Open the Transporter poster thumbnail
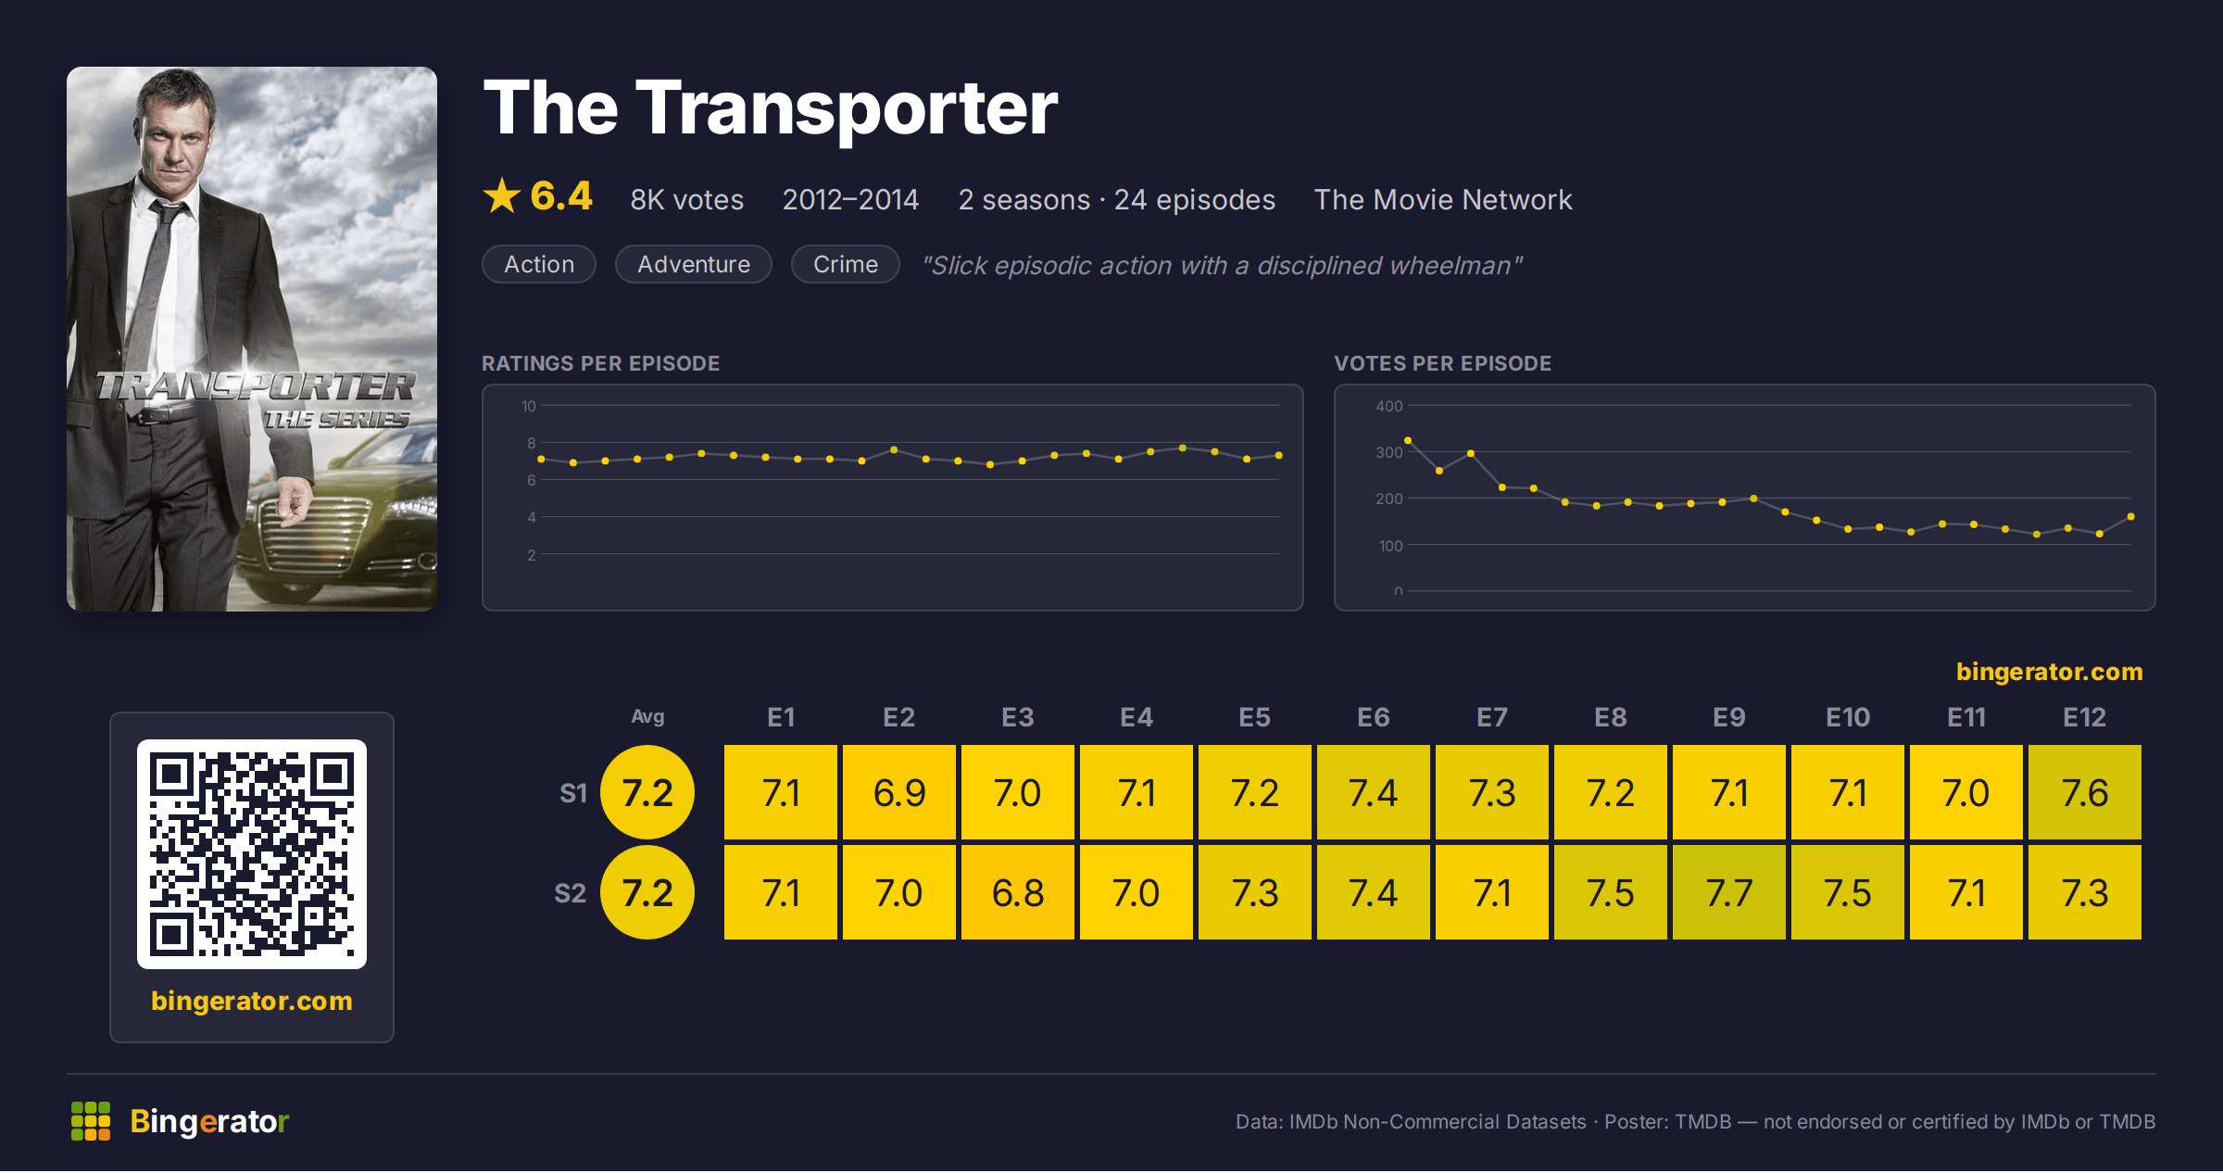 coord(252,339)
